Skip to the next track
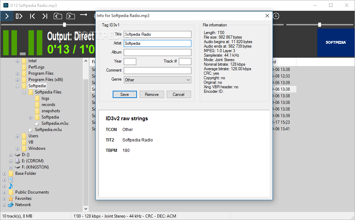Screen dimensions: 355x220 pos(45,16)
